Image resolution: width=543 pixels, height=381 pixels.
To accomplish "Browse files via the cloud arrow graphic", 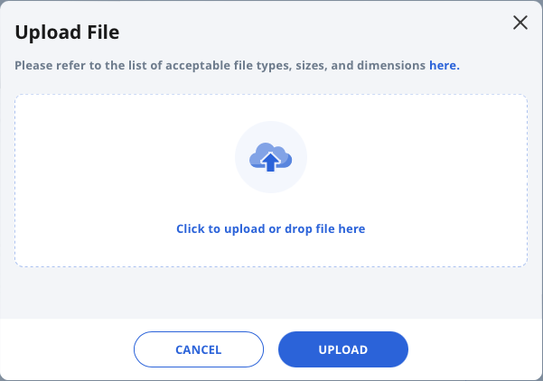I will coord(271,157).
